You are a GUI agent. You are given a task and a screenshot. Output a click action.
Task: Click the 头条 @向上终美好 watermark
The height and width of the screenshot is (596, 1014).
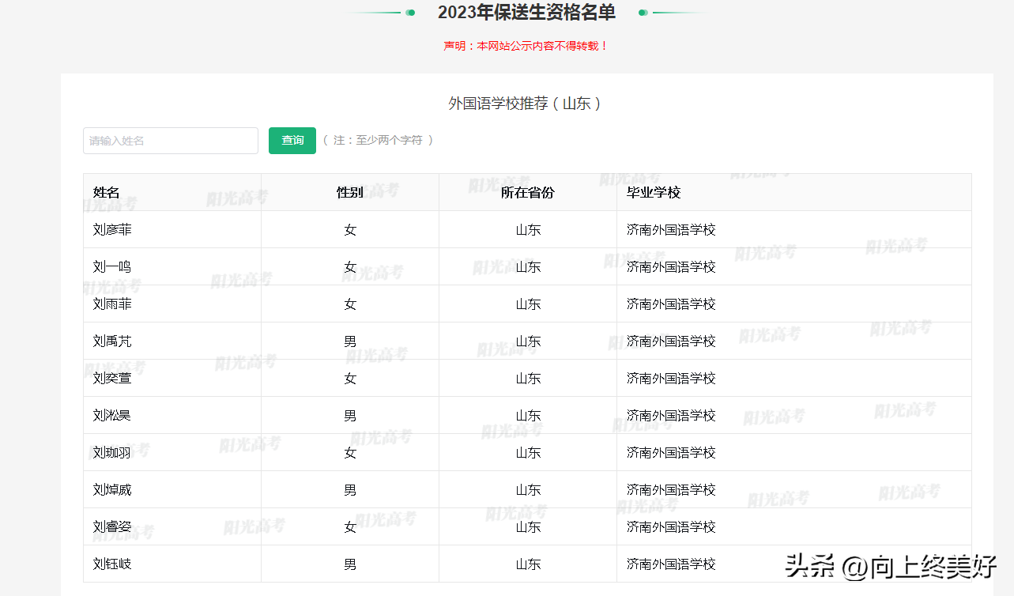coord(890,566)
